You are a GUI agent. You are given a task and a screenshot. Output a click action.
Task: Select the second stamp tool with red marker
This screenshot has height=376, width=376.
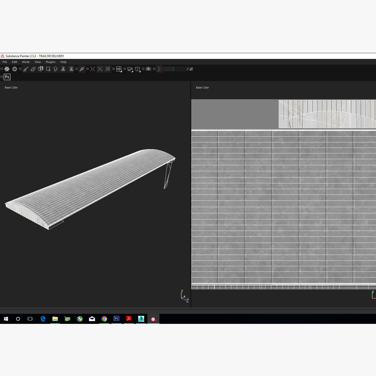click(x=71, y=69)
